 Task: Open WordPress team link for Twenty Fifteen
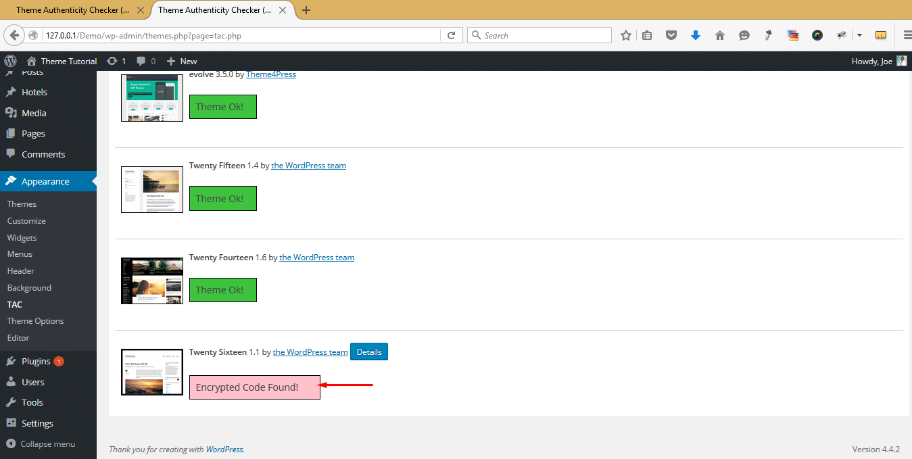(x=309, y=166)
